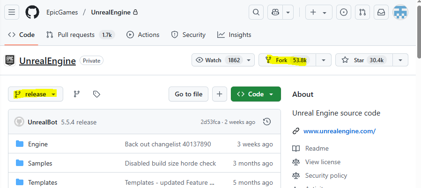Open the search magnifier button
This screenshot has height=188, width=421.
(x=256, y=12)
